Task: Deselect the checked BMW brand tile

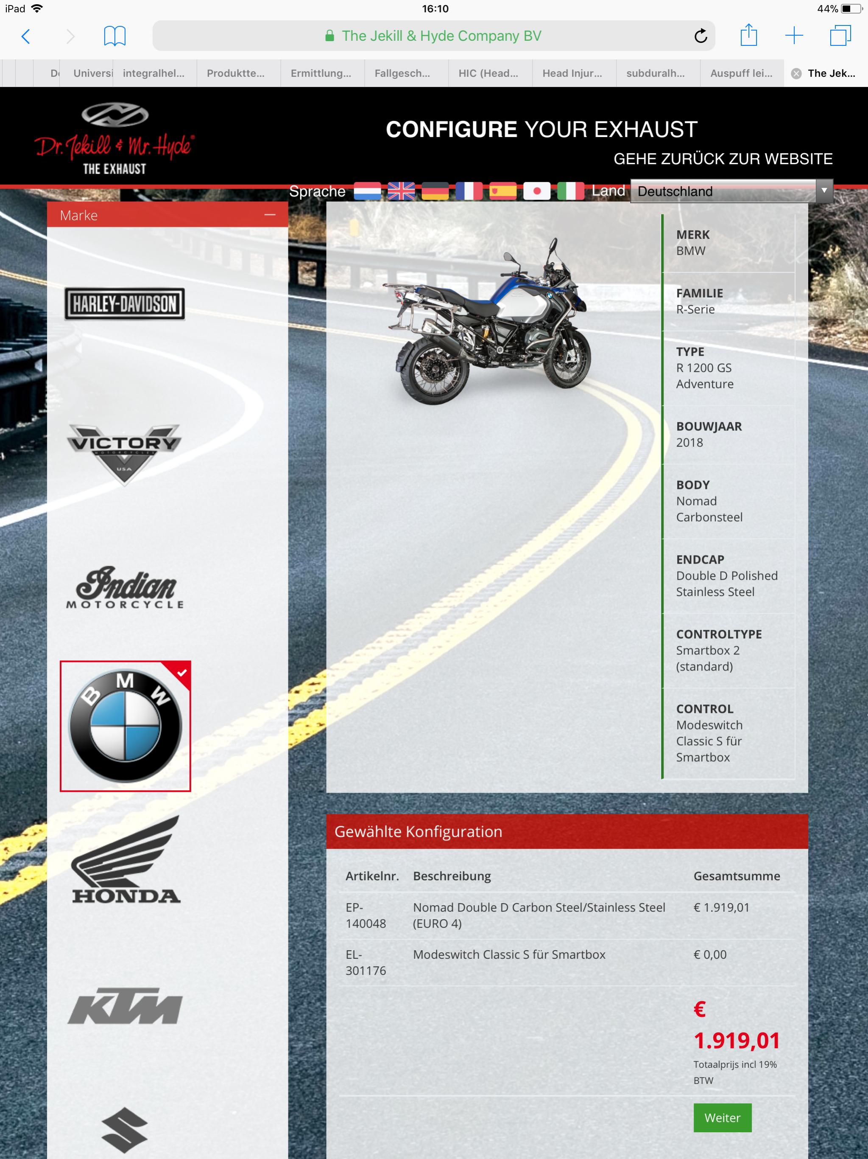Action: (x=125, y=726)
